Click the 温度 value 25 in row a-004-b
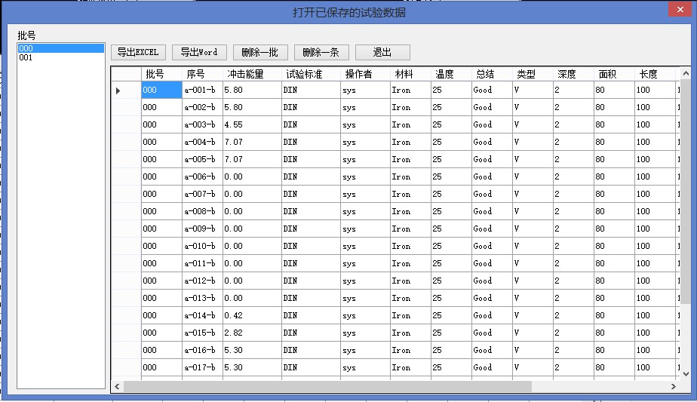This screenshot has height=402, width=697. (451, 142)
